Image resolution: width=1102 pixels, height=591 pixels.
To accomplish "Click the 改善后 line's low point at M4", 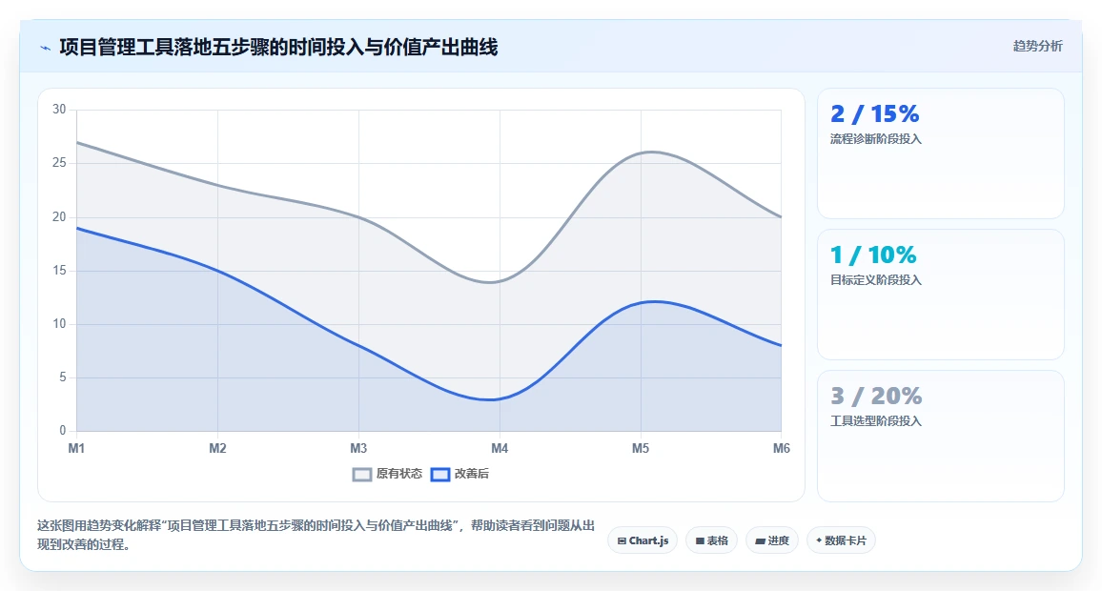I will pos(500,399).
